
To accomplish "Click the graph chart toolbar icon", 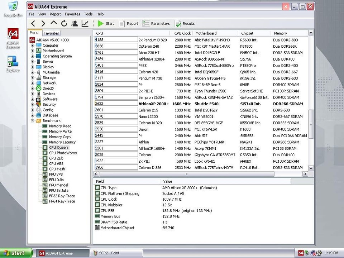I will pos(85,24).
